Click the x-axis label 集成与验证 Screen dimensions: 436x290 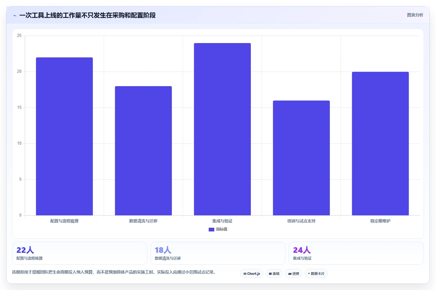click(222, 221)
